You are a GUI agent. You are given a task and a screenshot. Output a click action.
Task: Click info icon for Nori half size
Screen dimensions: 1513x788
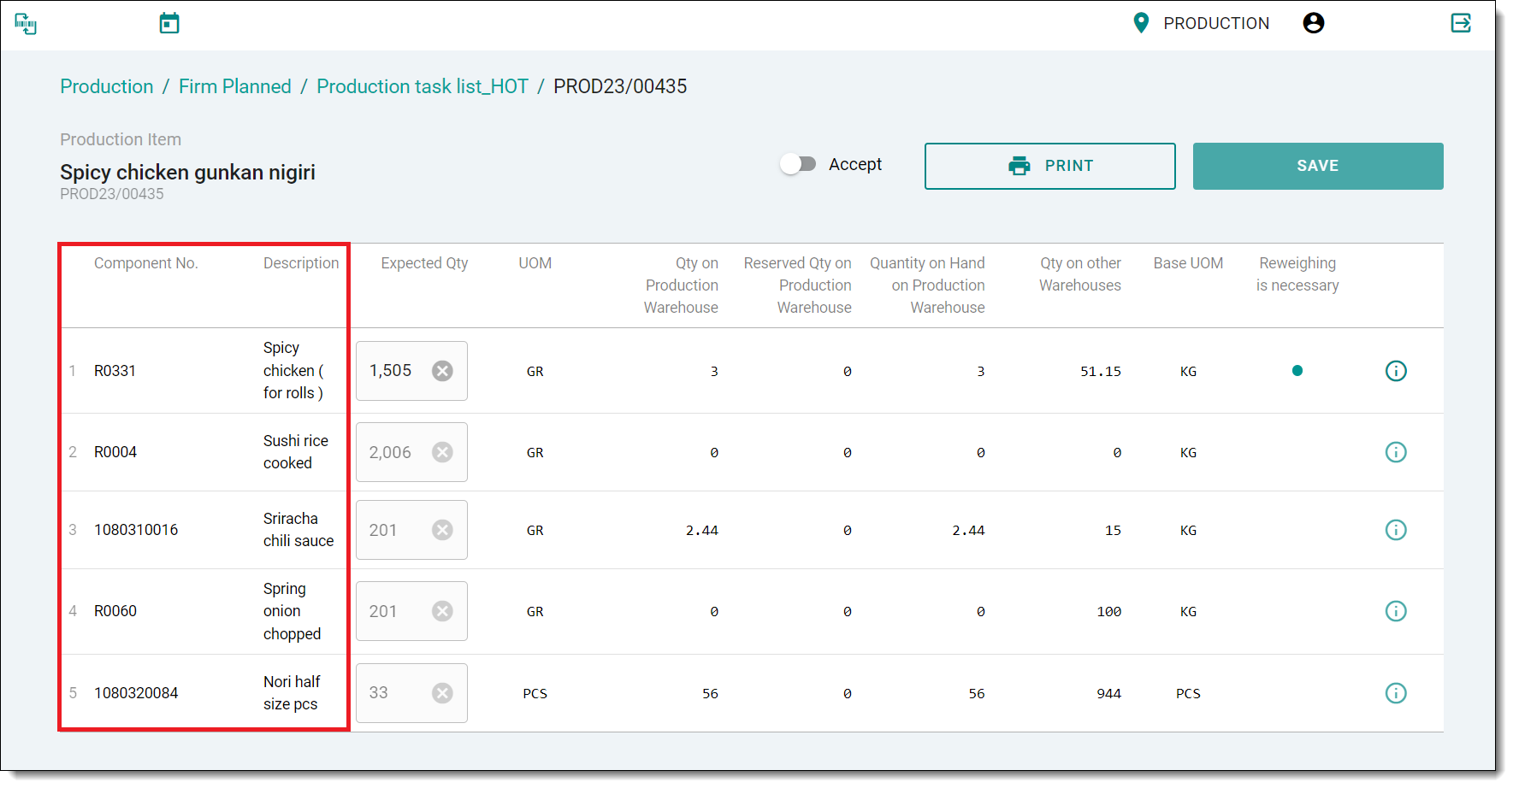[x=1395, y=693]
